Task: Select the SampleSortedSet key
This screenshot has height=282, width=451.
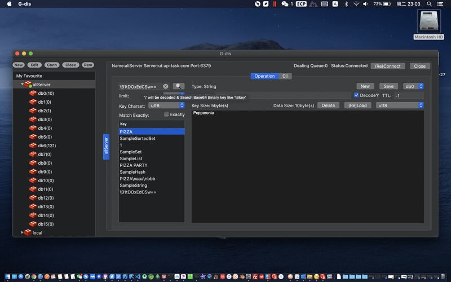Action: coord(152,138)
